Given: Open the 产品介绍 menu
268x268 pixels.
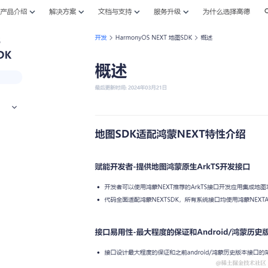Looking at the screenshot, I should point(13,12).
